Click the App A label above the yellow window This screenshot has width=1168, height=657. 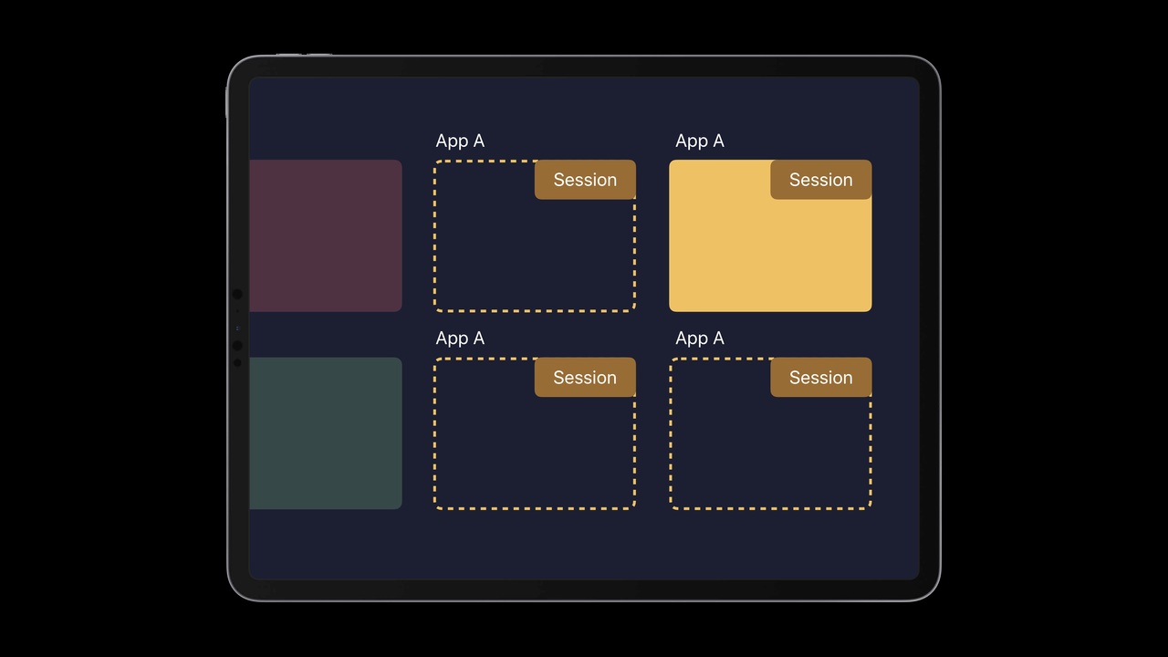pyautogui.click(x=700, y=141)
